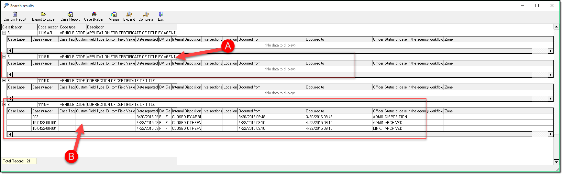Collapse the 1119-B classification row
563x175 pixels.
(x=4, y=57)
